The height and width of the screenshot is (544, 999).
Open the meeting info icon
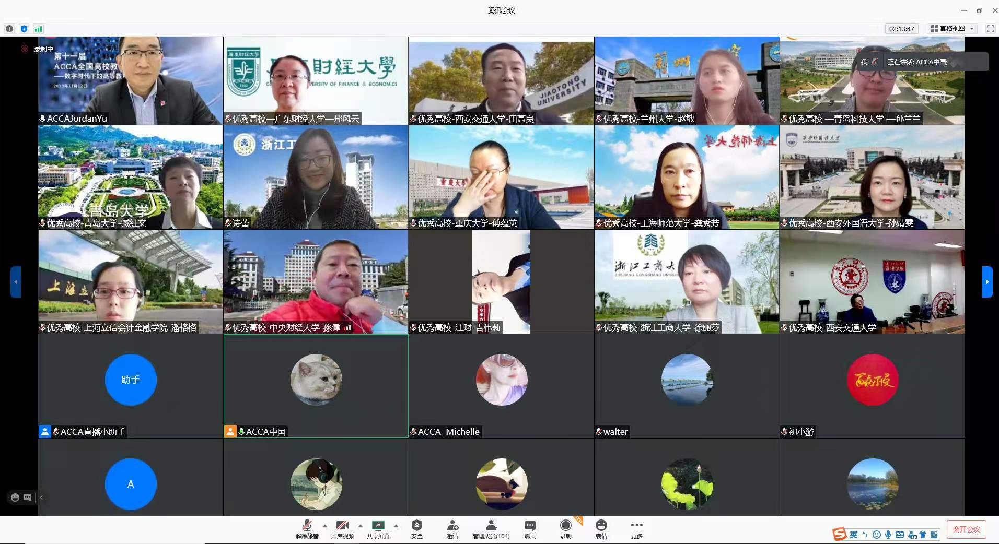coord(9,29)
